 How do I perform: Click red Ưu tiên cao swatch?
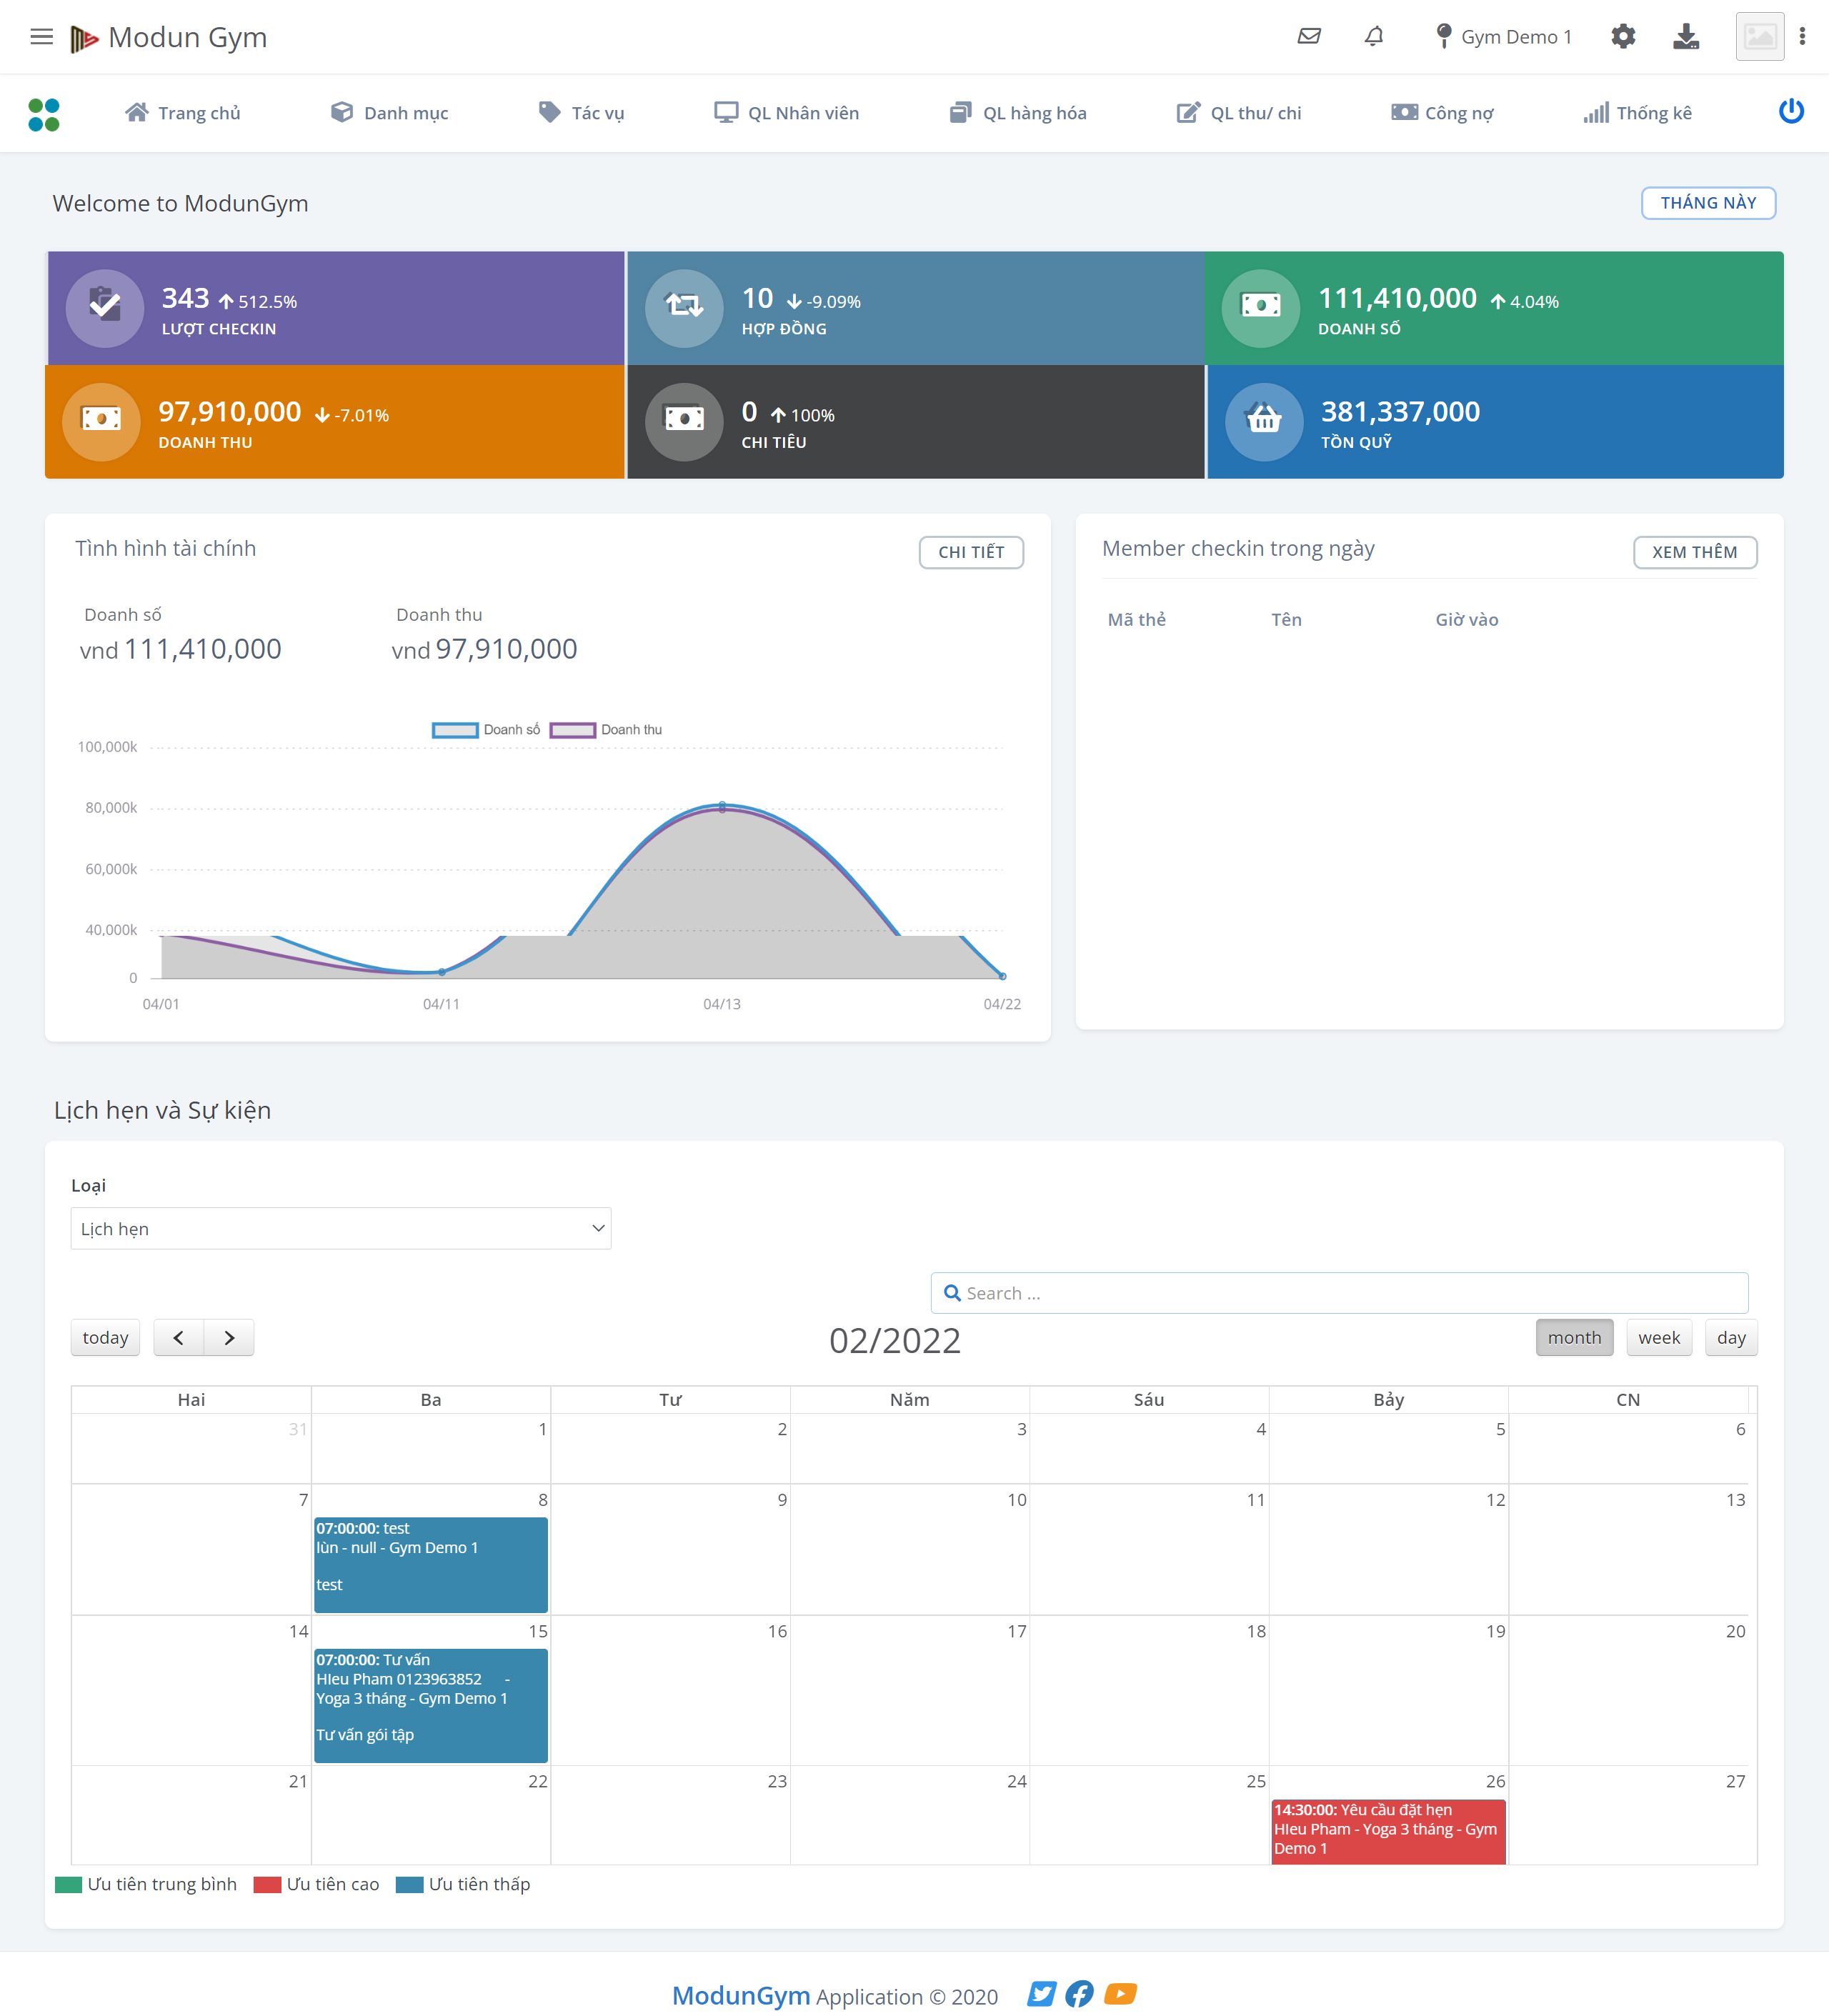[x=267, y=1885]
